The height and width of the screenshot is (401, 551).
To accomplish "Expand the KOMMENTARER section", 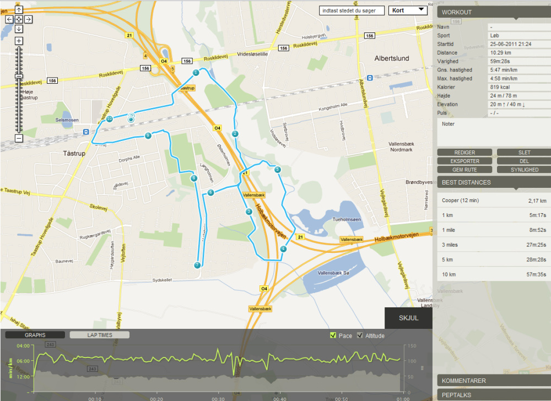I will 494,381.
